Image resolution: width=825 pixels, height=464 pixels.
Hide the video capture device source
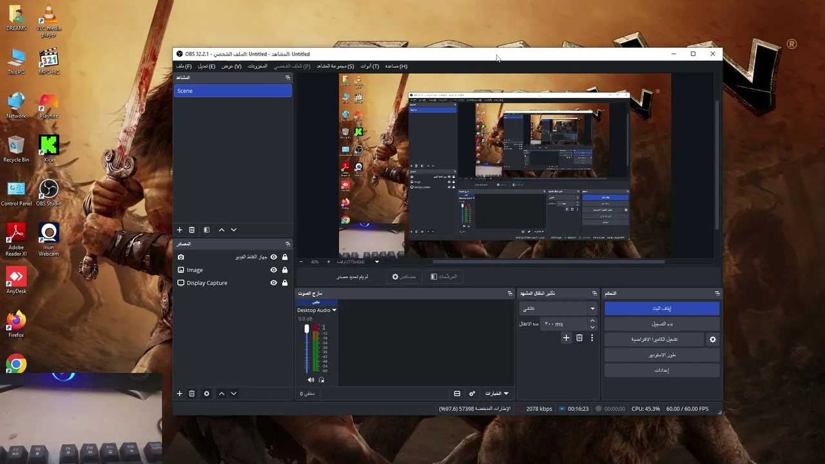[x=273, y=257]
